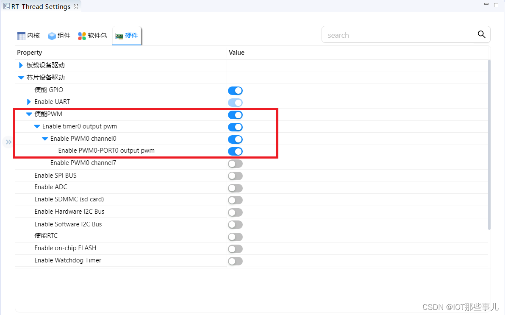
Task: Select Enable Software I2C Bus label
Action: [68, 224]
